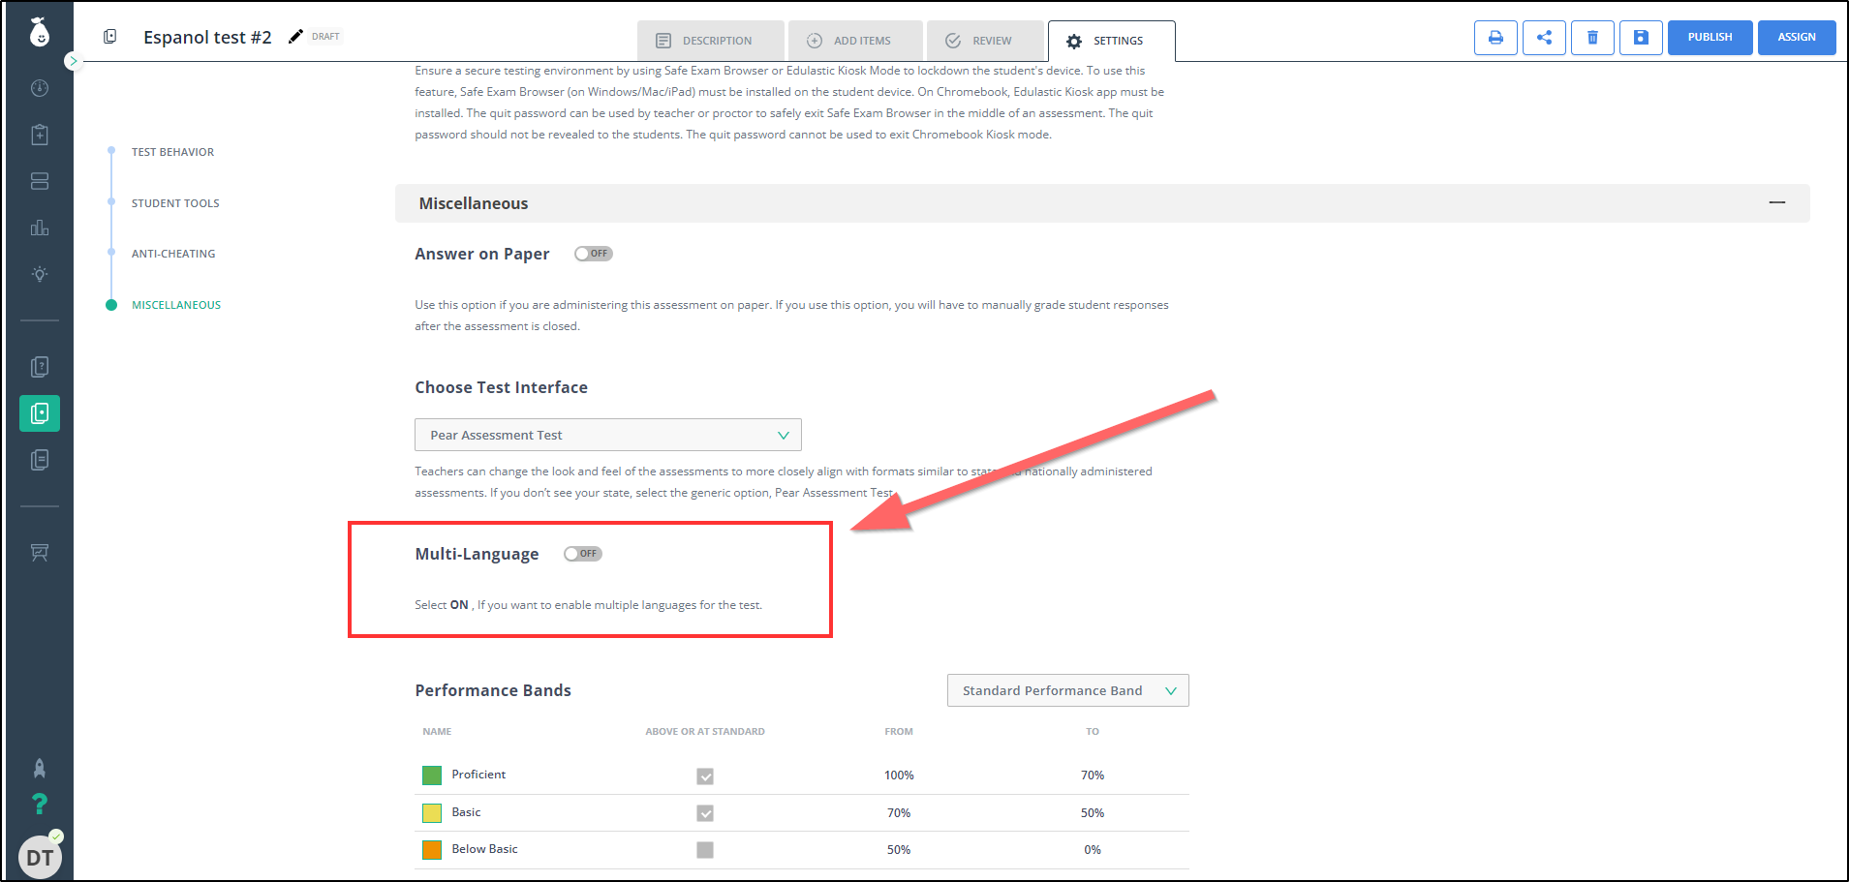
Task: Expand the sidebar with the arrow button
Action: click(73, 61)
